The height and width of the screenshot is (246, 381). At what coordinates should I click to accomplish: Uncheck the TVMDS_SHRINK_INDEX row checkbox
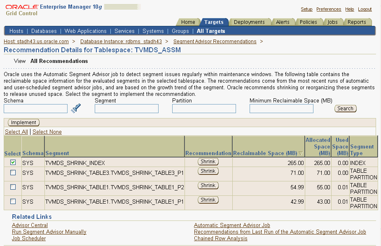(13, 162)
